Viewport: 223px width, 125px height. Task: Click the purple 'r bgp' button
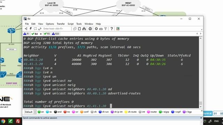coord(187,112)
